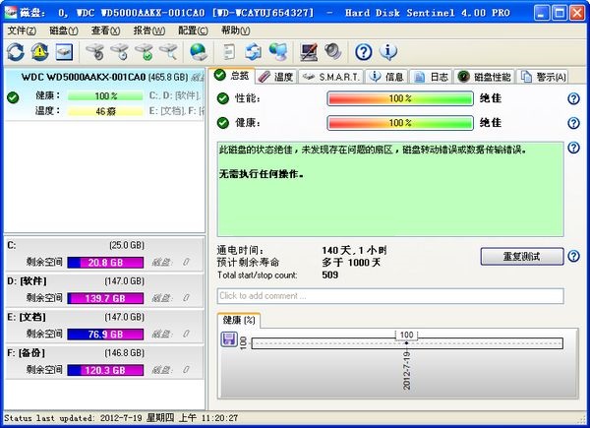Click the blue info icon in toolbar
The image size is (590, 428).
pyautogui.click(x=387, y=51)
